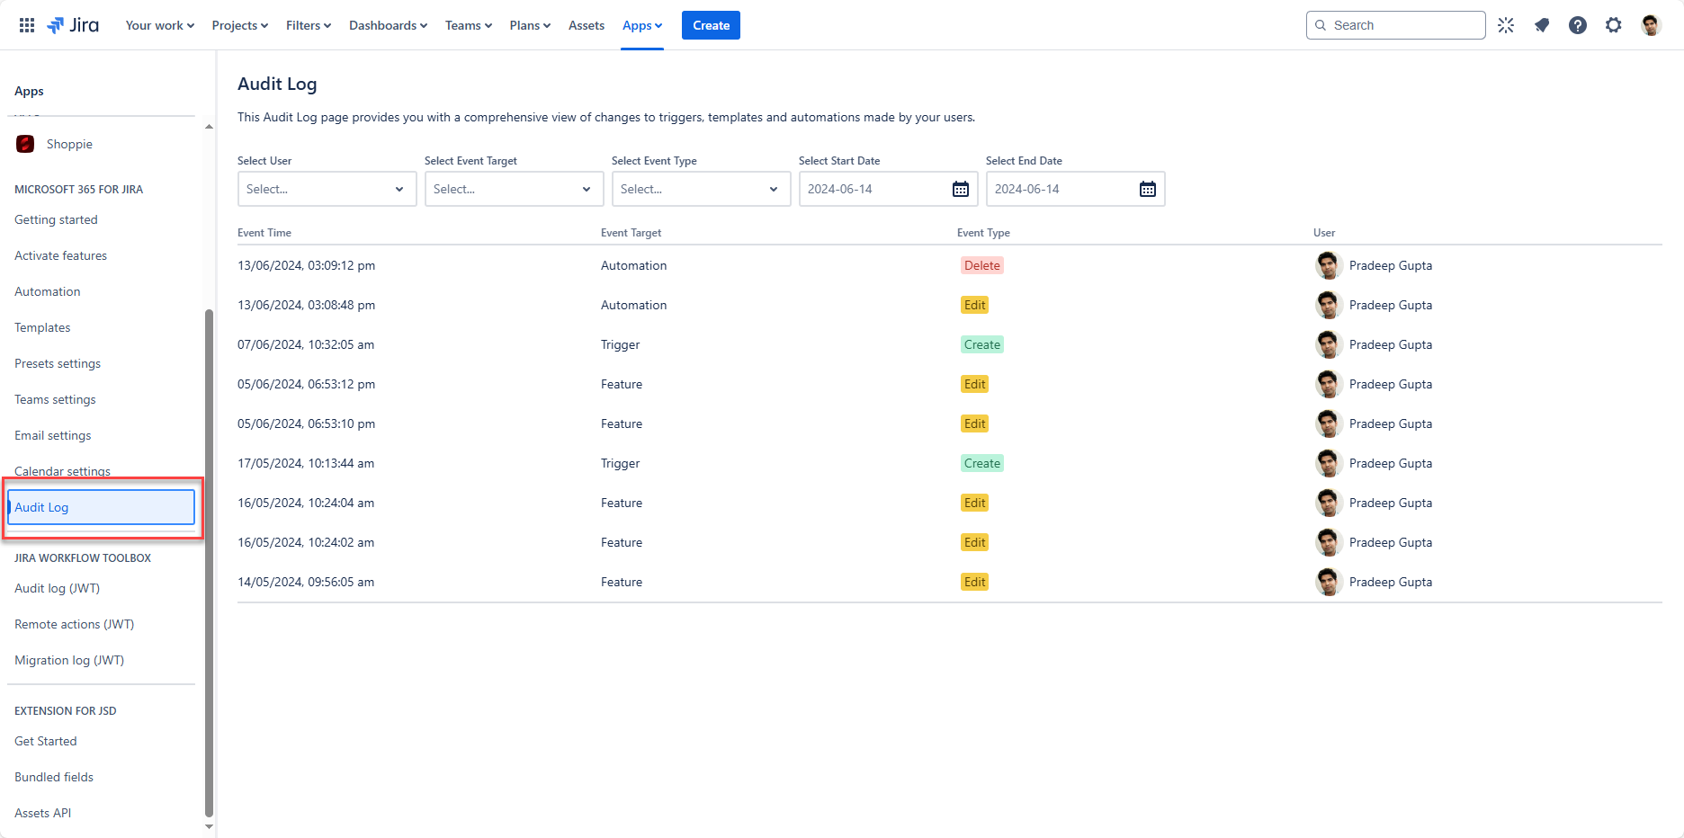Click the sidebar scroll down arrow

(x=209, y=826)
